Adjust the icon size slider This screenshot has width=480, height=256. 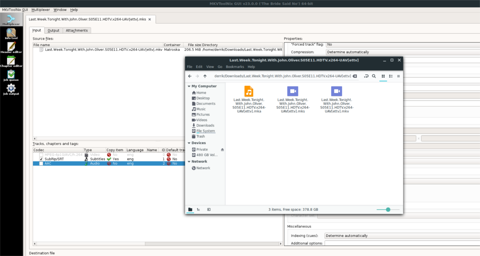pos(388,209)
